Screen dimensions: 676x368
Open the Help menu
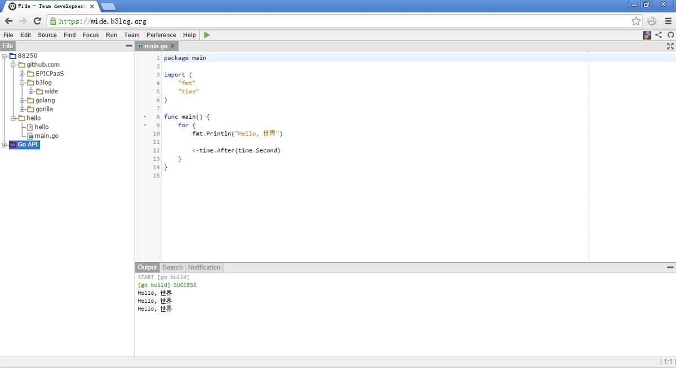pyautogui.click(x=189, y=35)
